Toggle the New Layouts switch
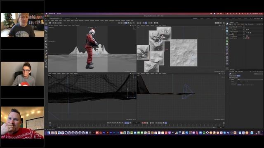The width and height of the screenshot is (264, 148). [x=262, y=18]
